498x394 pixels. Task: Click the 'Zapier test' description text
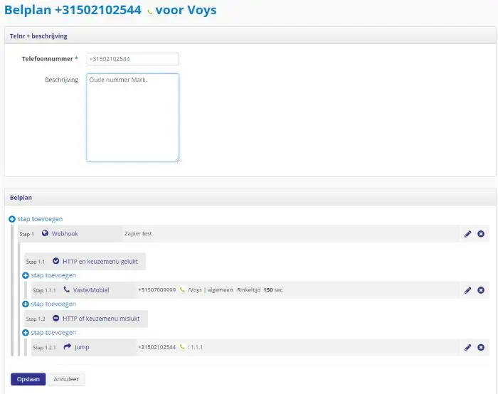(x=138, y=234)
